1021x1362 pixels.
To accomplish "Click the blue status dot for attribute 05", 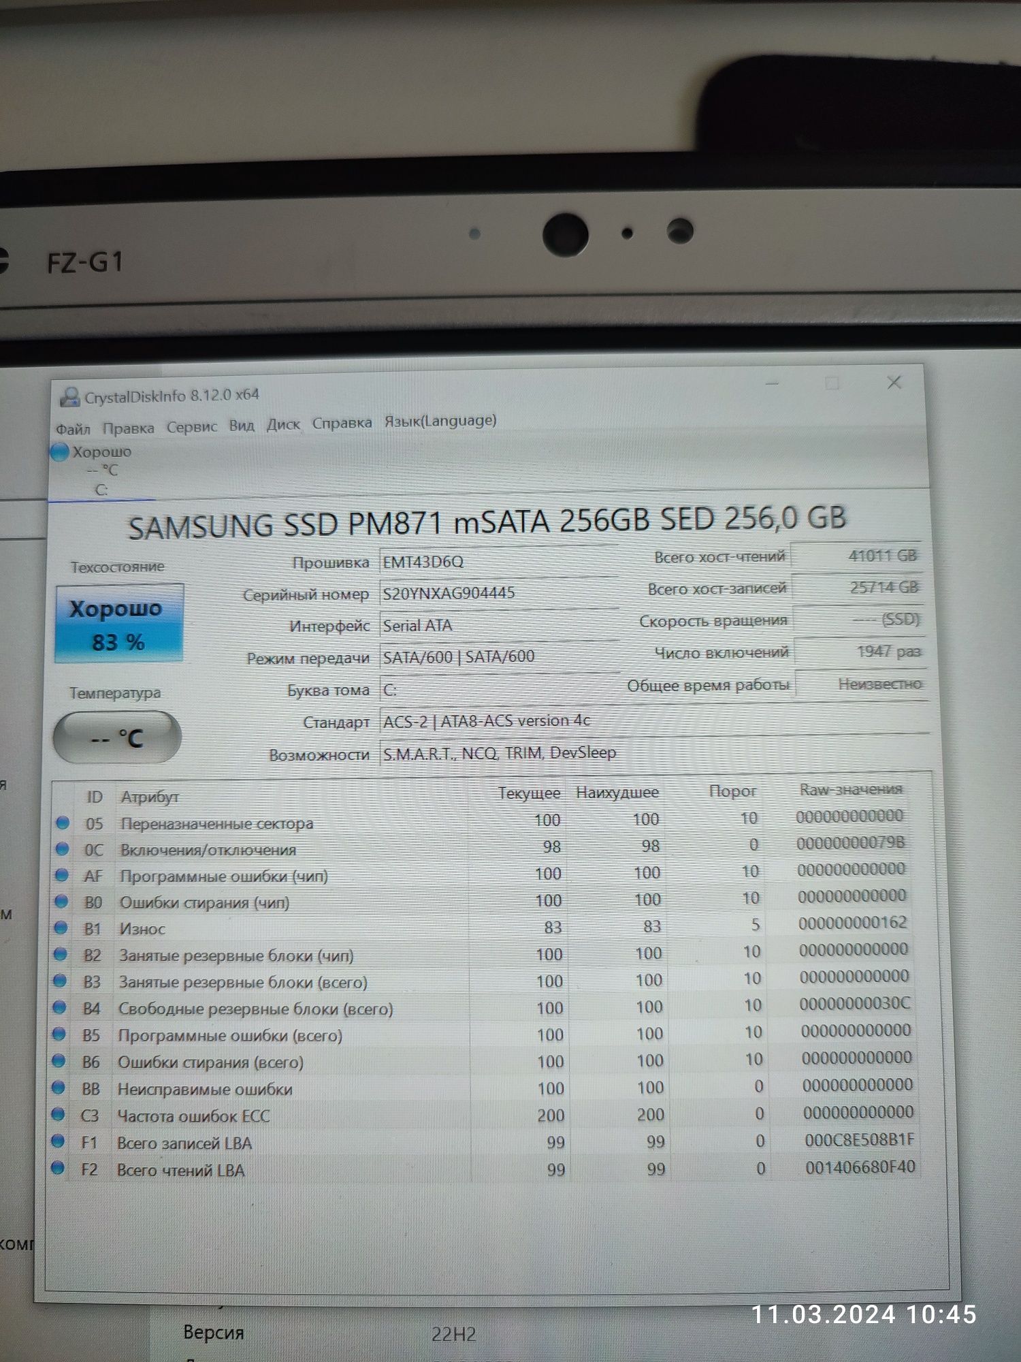I will pyautogui.click(x=63, y=823).
